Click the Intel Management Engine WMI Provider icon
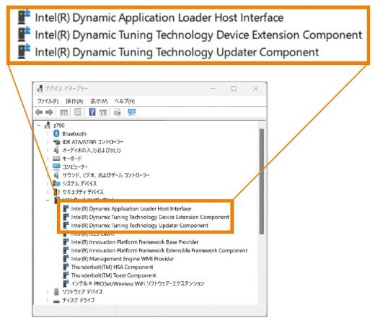Screen dimensions: 375x323 (66, 259)
